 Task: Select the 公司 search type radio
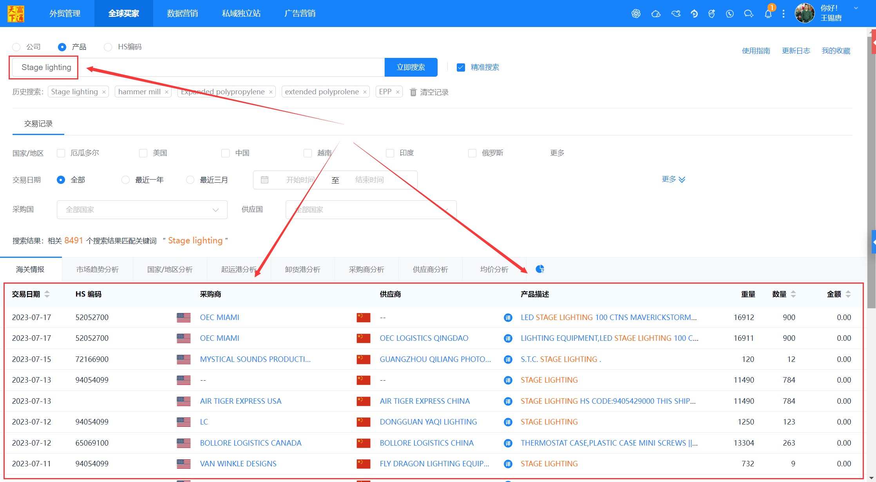[x=16, y=47]
